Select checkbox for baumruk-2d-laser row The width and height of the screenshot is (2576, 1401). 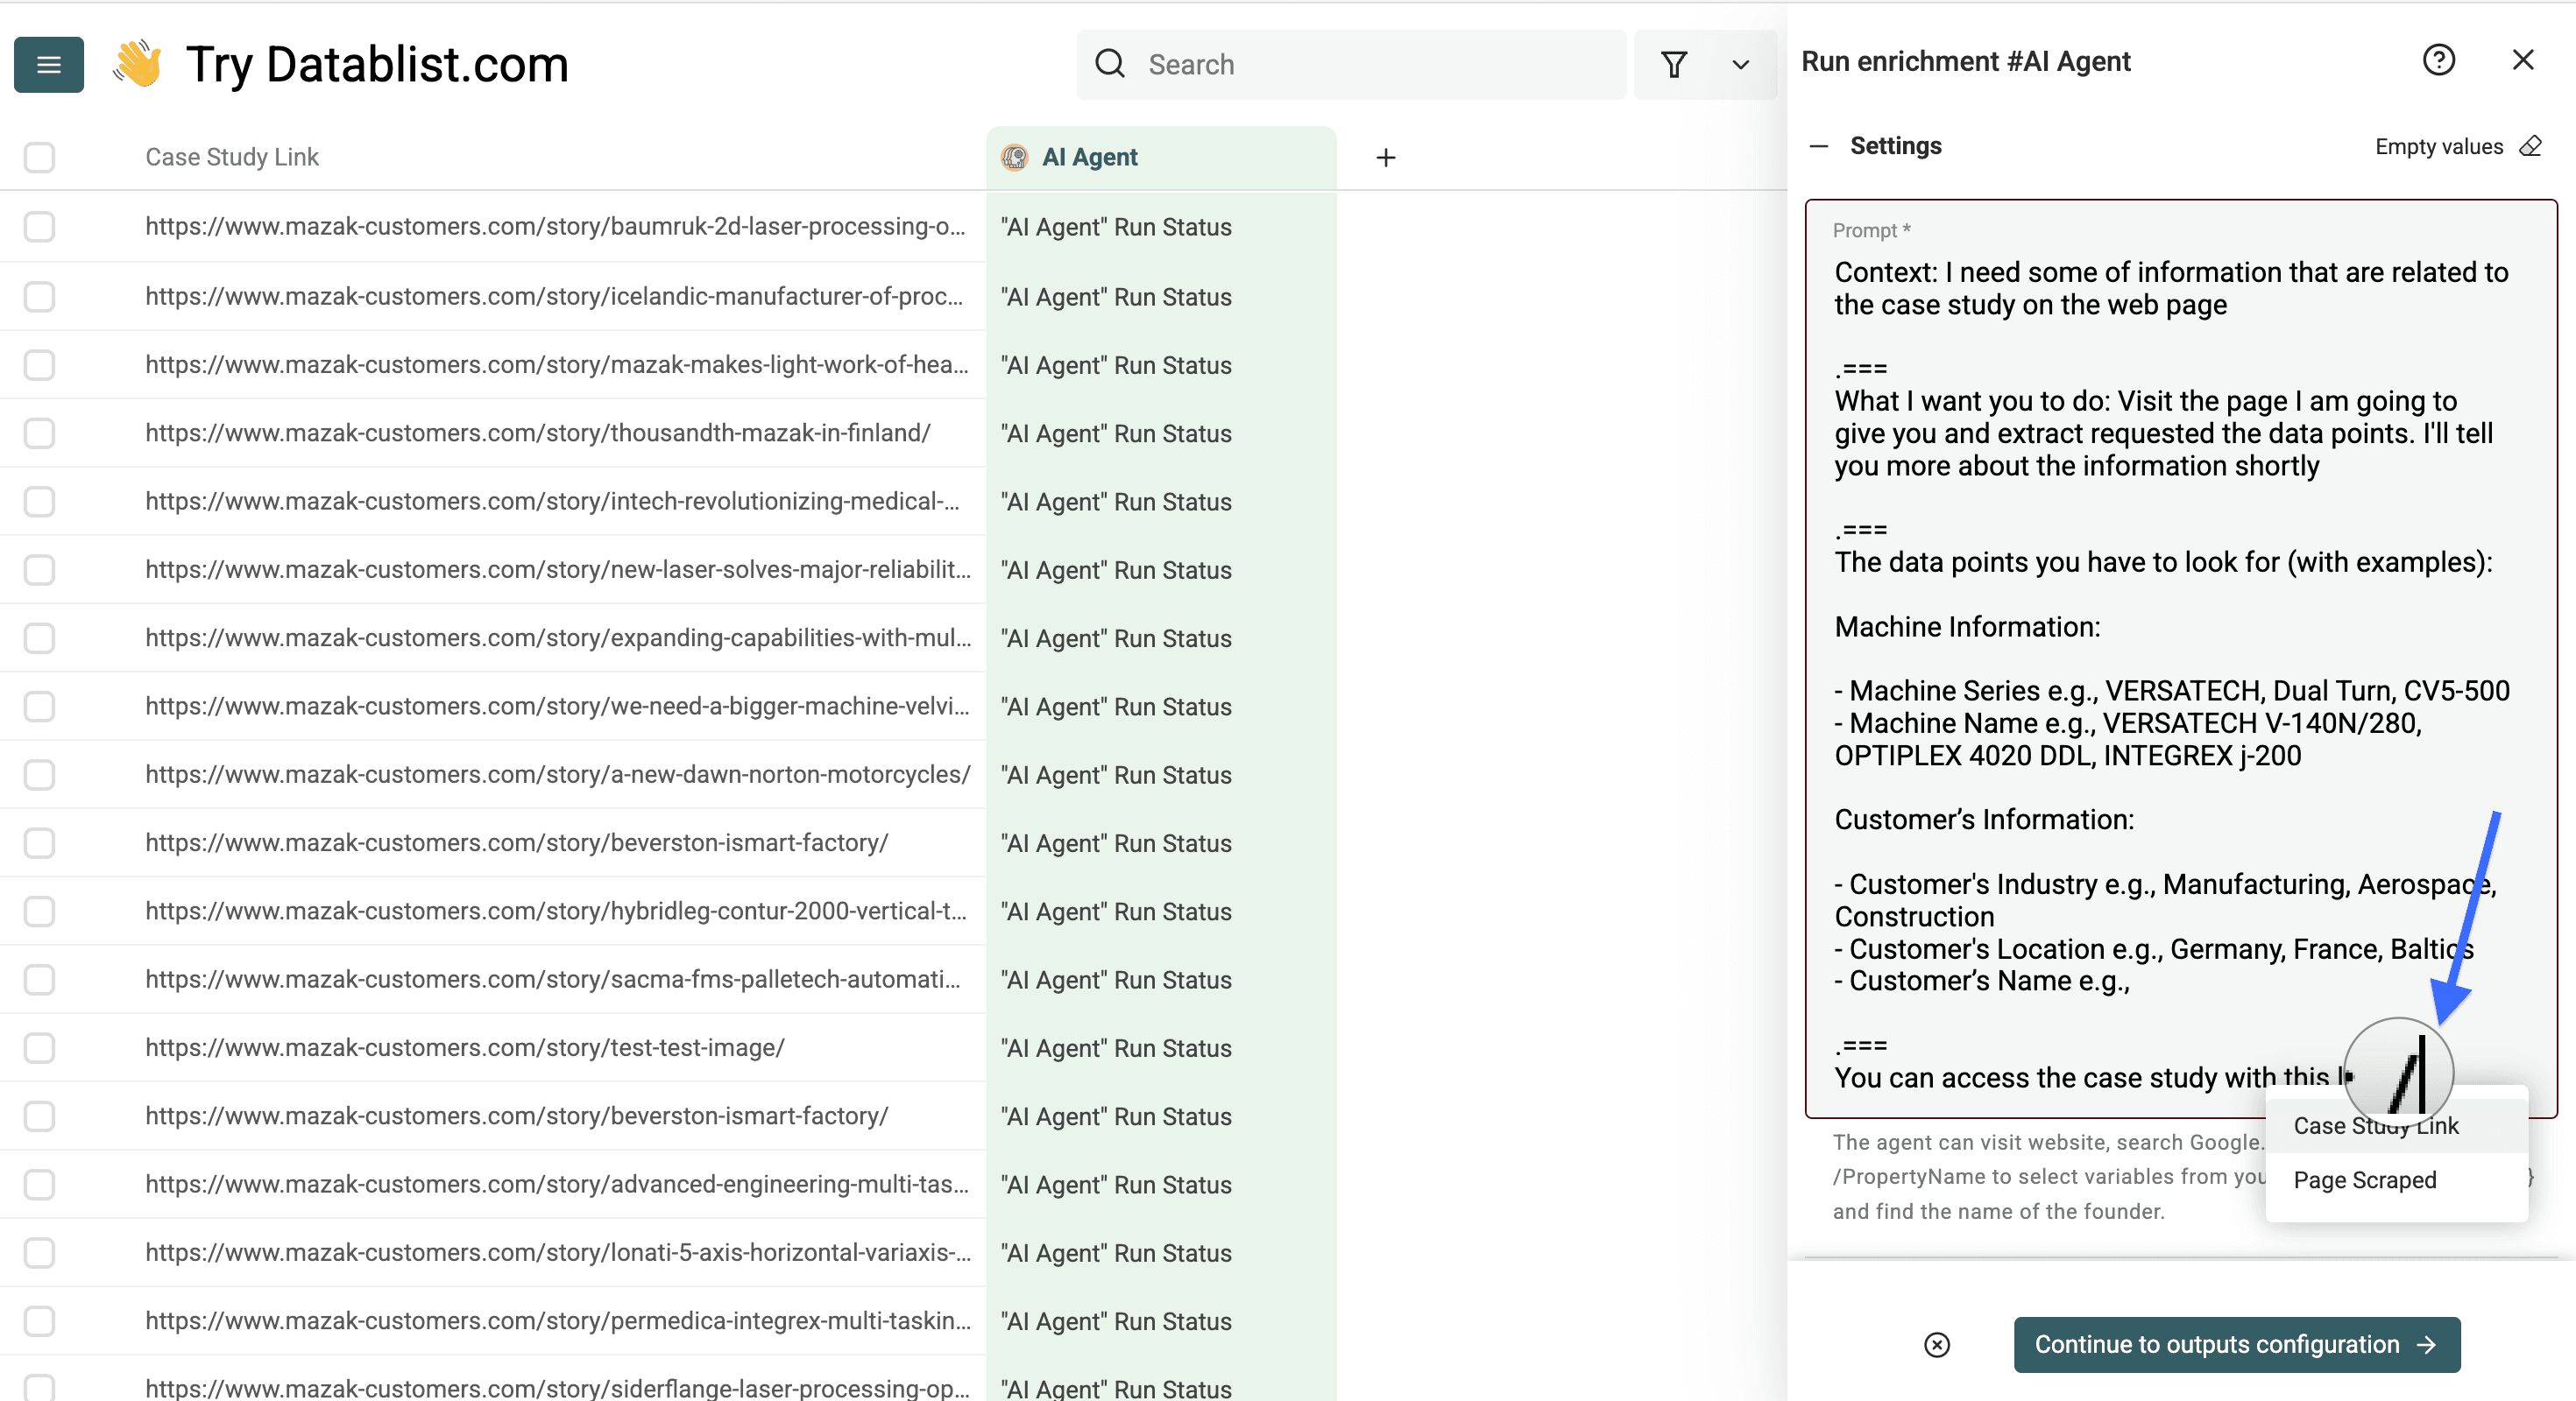(x=39, y=227)
